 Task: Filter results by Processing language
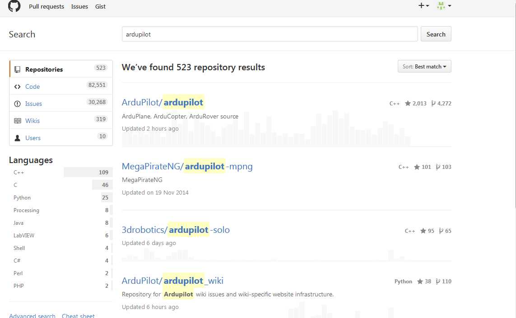point(61,210)
